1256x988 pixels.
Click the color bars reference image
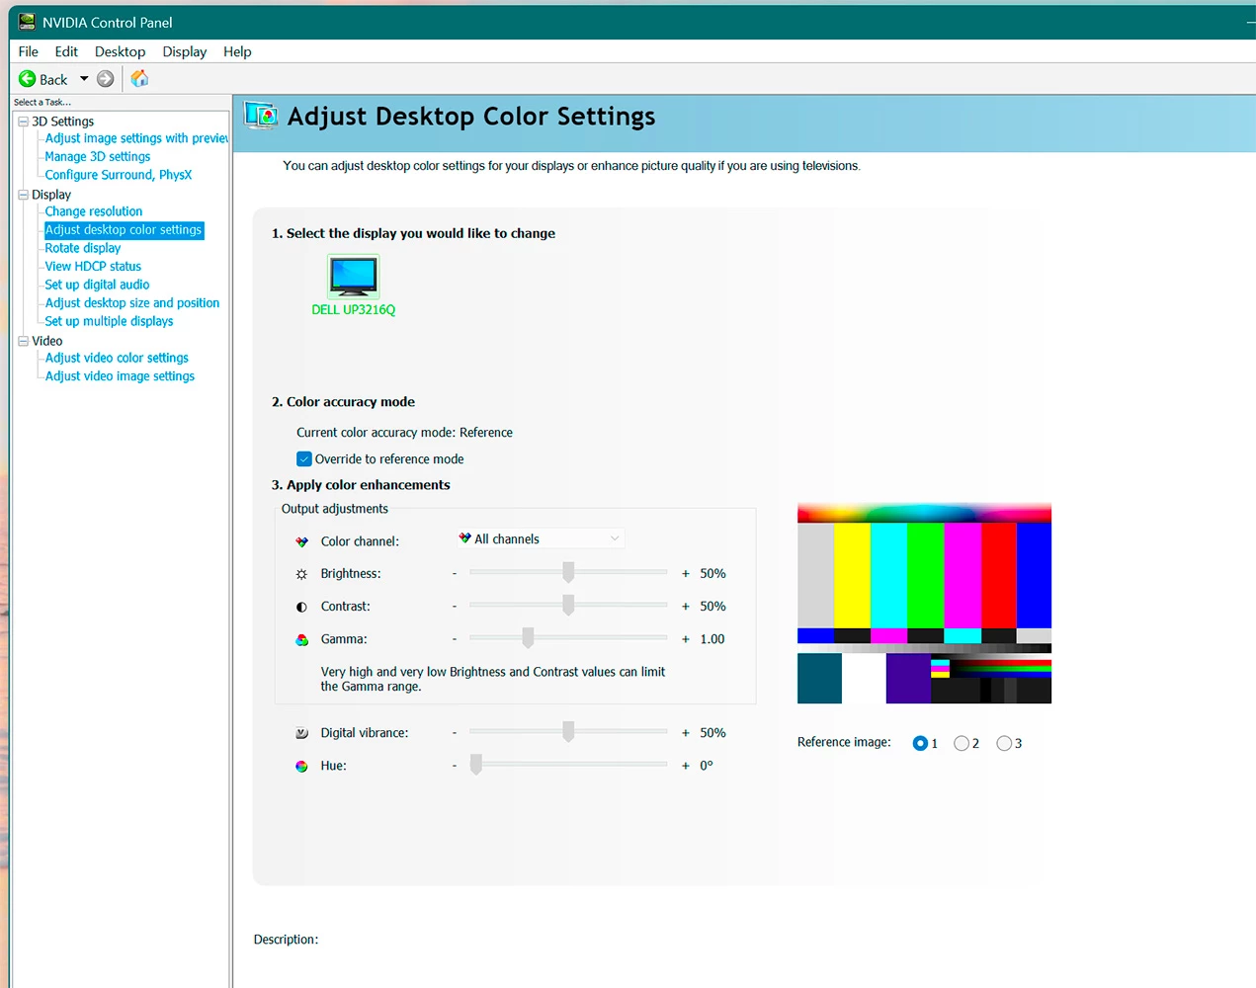point(924,604)
